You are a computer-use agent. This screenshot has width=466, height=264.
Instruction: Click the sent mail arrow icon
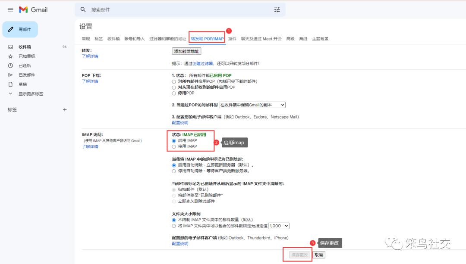tap(10, 75)
